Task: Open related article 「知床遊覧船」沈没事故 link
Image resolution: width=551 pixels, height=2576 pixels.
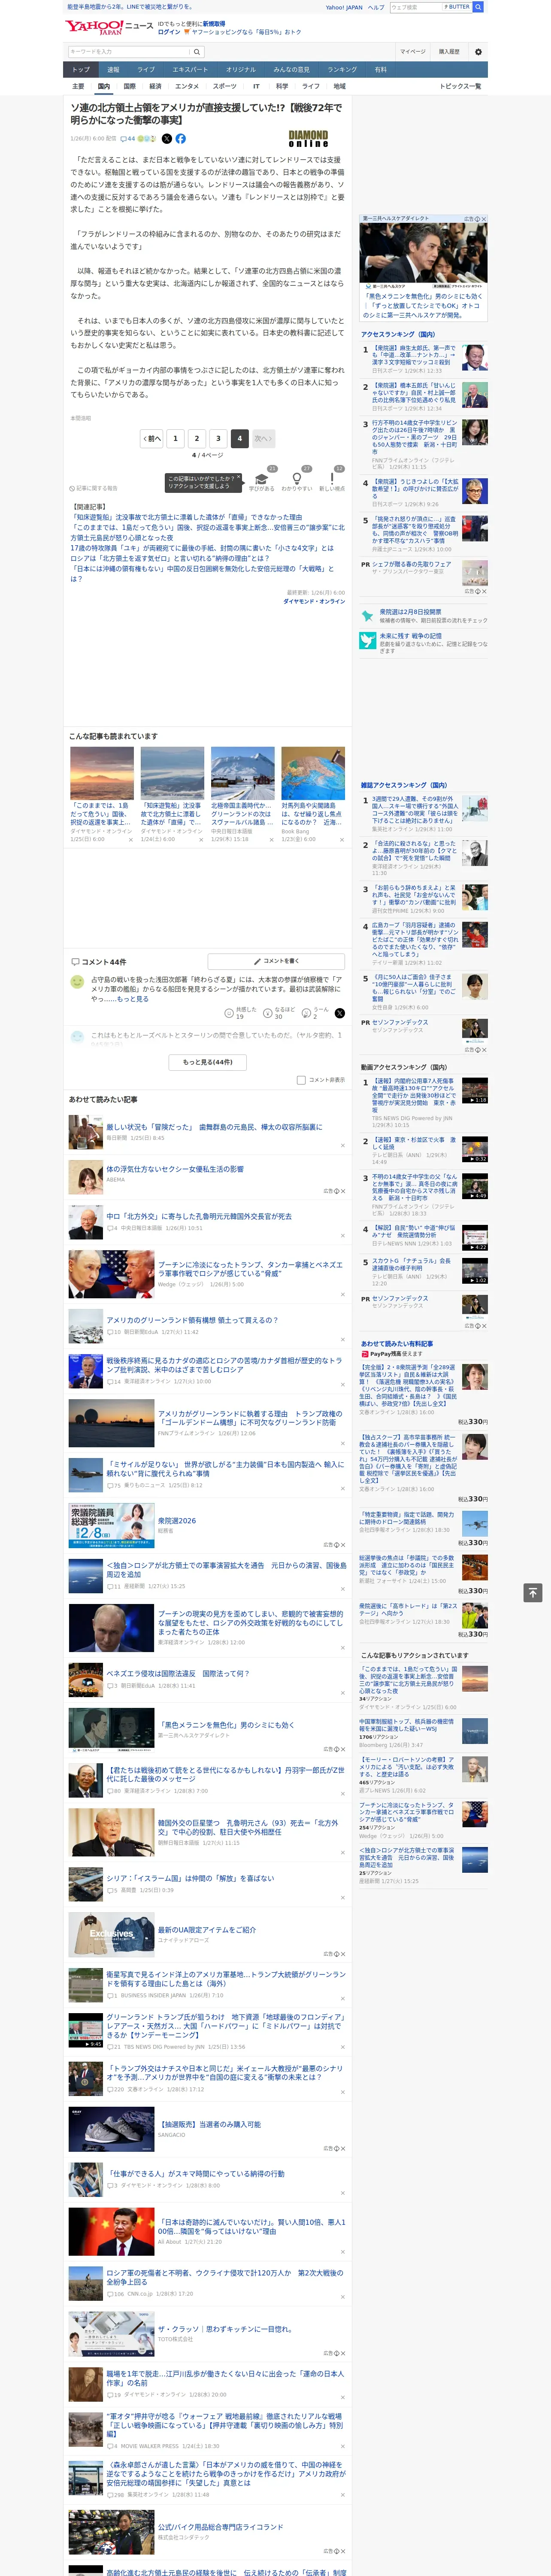Action: pyautogui.click(x=186, y=517)
